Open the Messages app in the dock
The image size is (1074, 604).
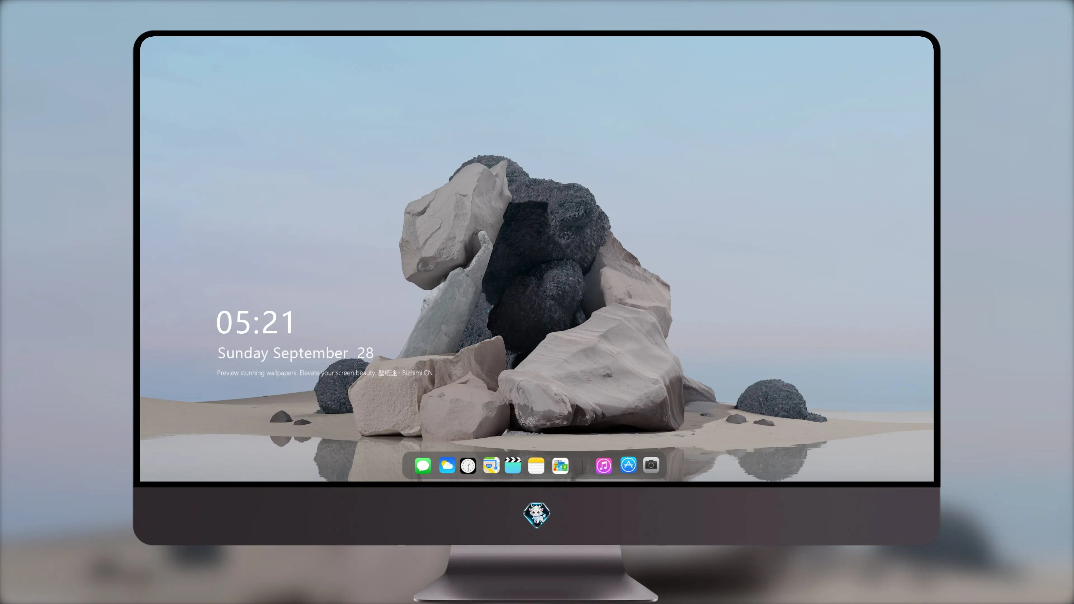(423, 465)
